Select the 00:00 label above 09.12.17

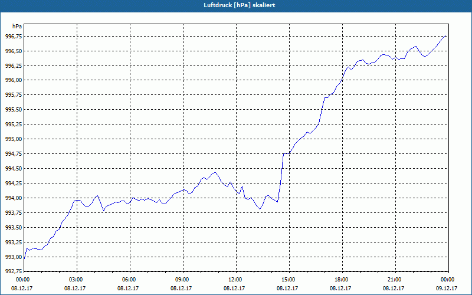447,280
